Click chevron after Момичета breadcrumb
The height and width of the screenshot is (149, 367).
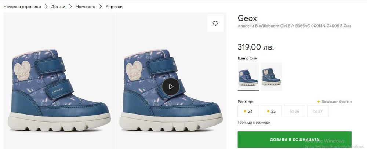coord(101,7)
